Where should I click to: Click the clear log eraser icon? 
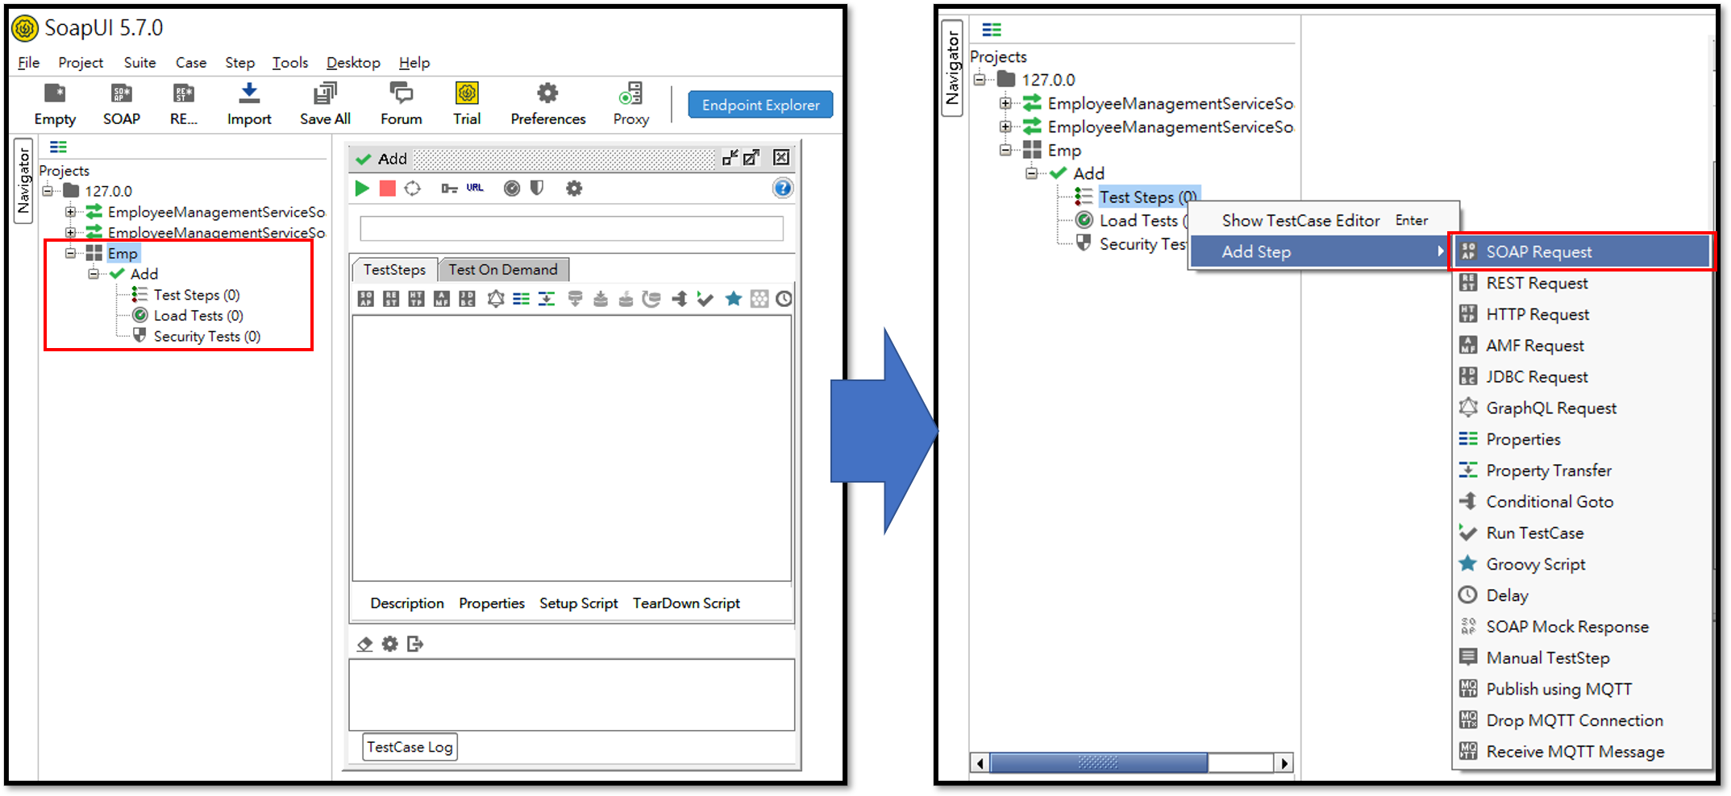pyautogui.click(x=364, y=644)
